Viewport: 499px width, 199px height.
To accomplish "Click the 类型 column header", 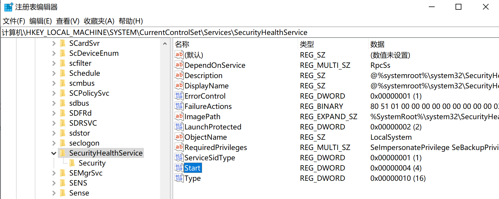I will click(x=307, y=44).
